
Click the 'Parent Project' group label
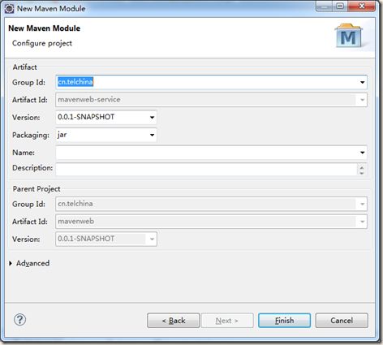tap(37, 189)
